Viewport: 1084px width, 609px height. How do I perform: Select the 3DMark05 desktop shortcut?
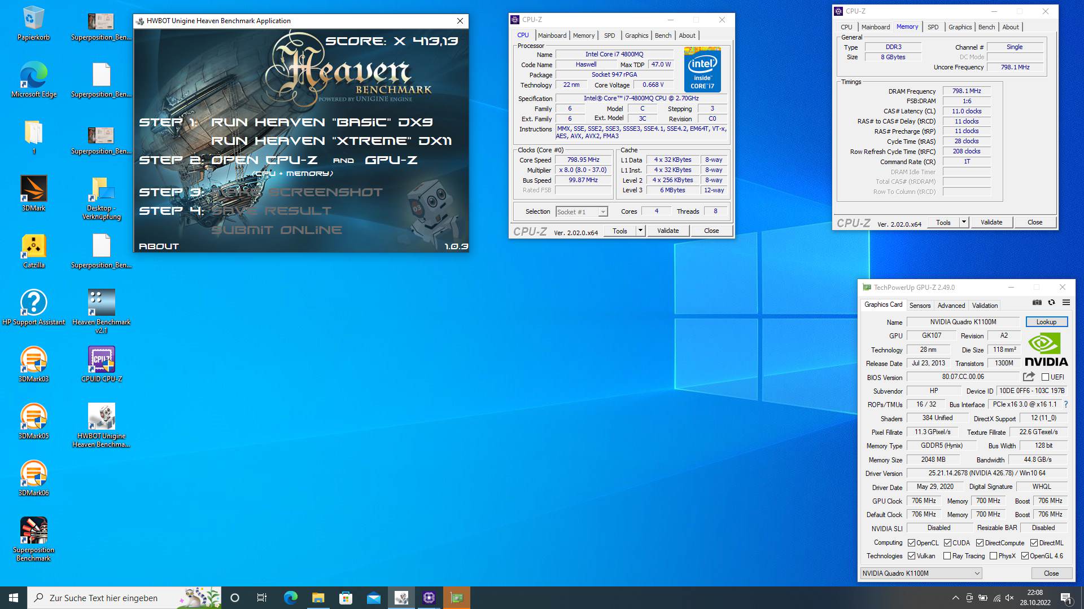[33, 421]
